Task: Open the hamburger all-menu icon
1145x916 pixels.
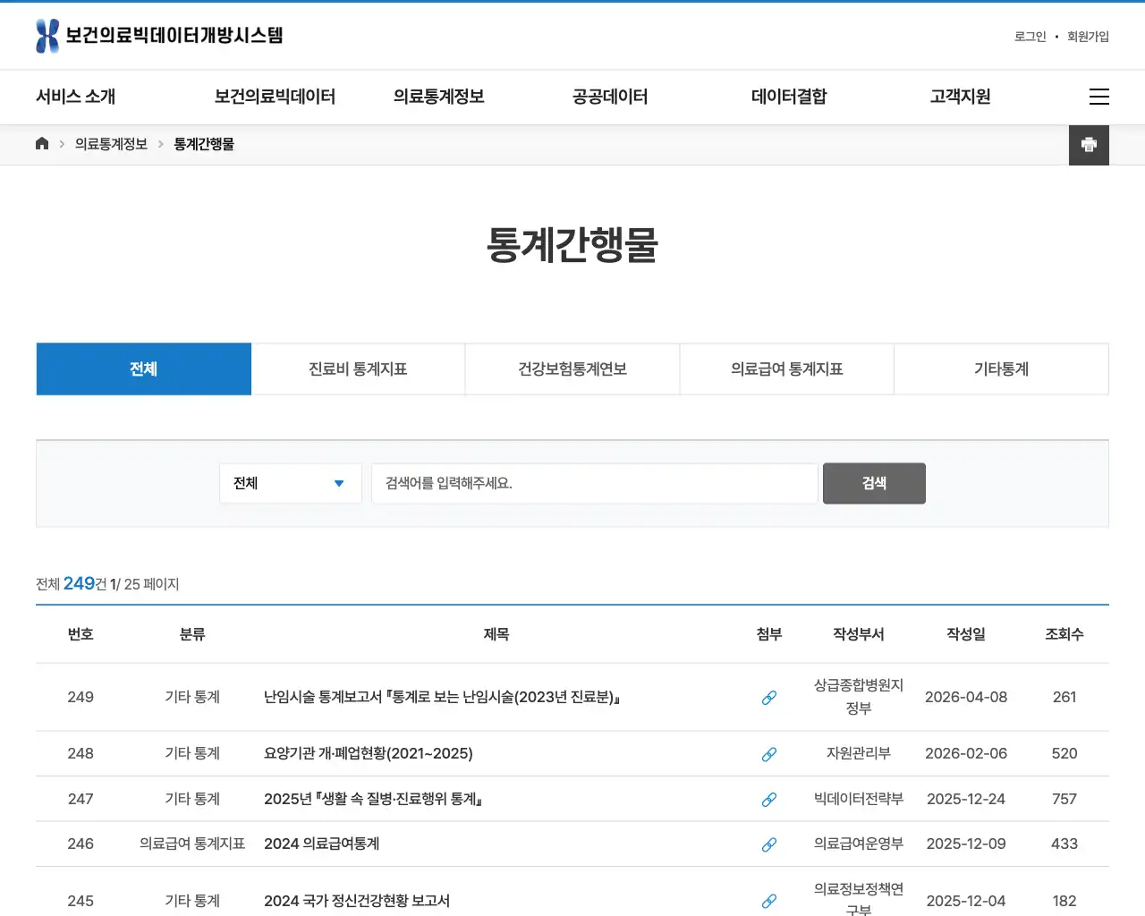Action: point(1099,97)
